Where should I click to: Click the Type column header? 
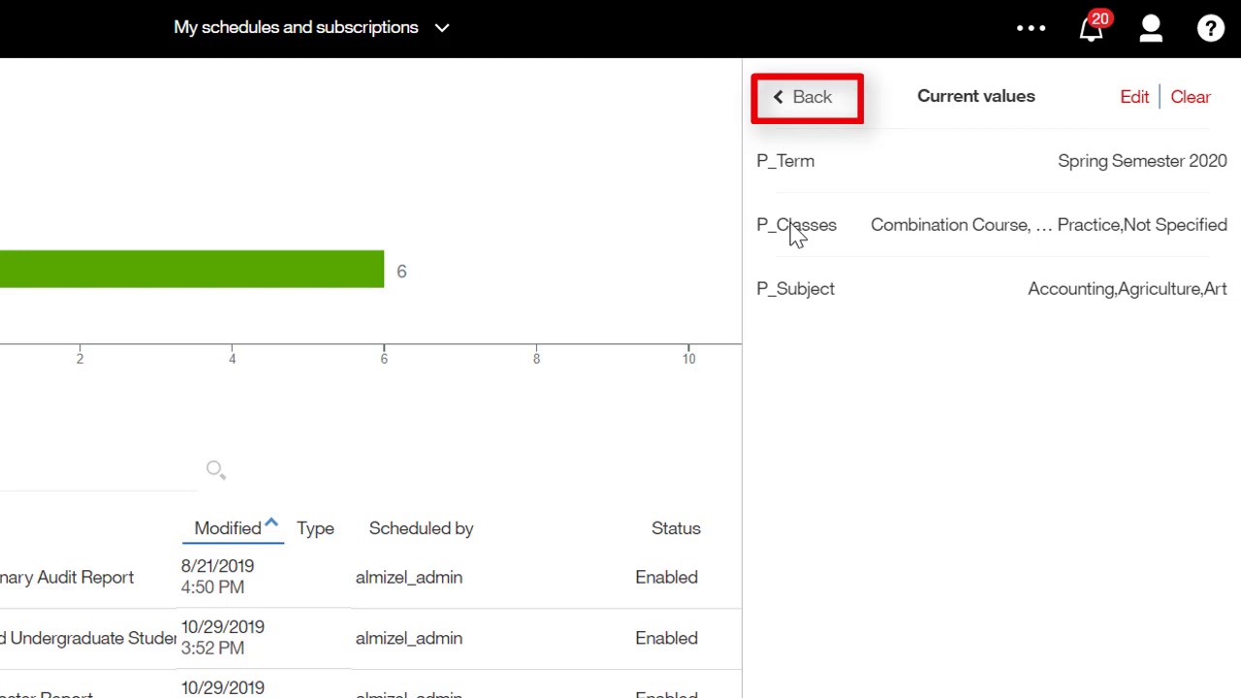click(x=315, y=528)
